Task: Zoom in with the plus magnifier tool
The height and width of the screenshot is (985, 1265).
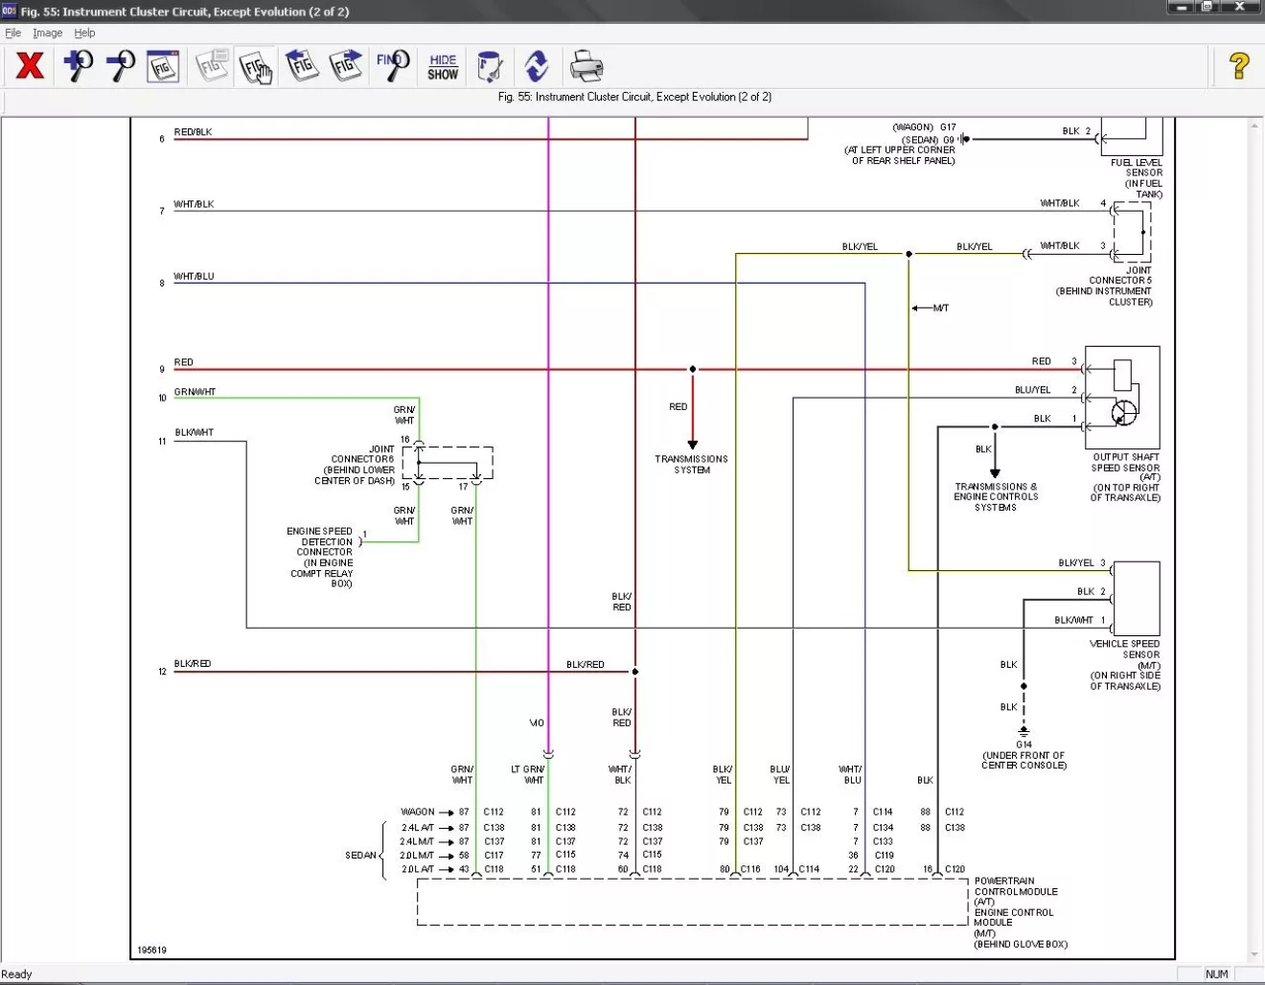Action: [x=78, y=66]
